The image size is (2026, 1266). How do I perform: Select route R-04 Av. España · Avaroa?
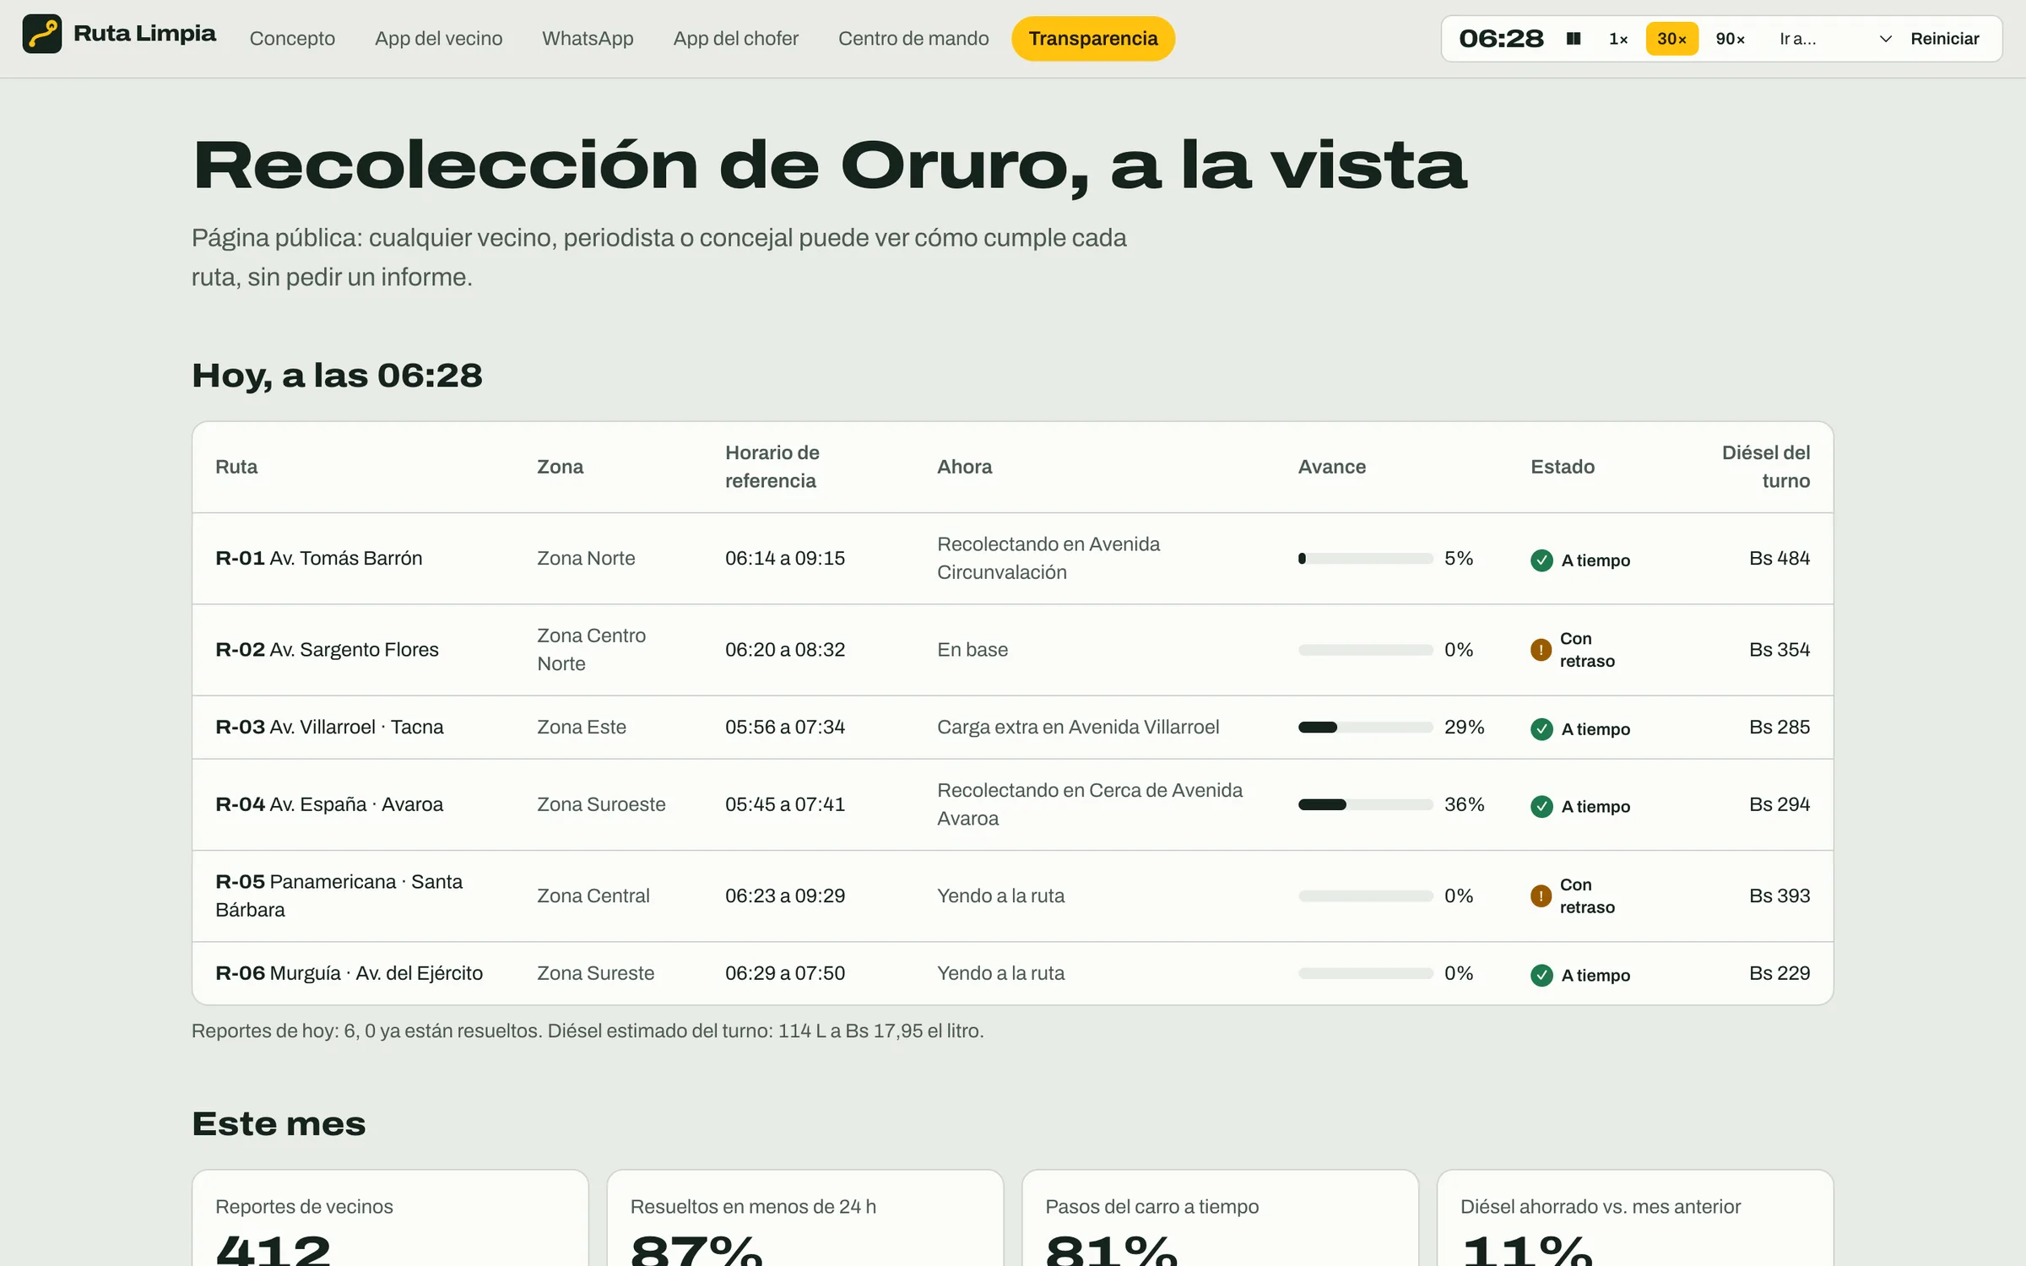329,805
